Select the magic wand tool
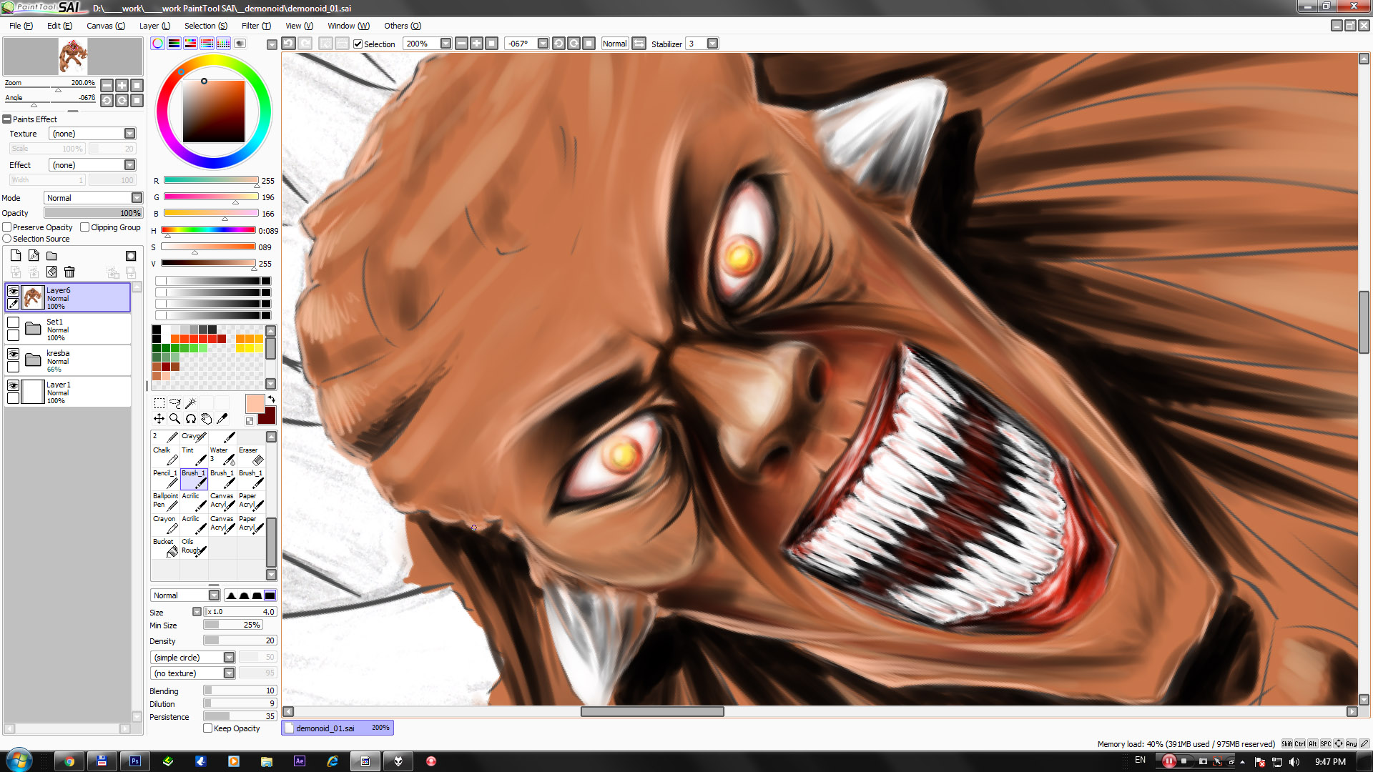The width and height of the screenshot is (1373, 772). (x=190, y=403)
